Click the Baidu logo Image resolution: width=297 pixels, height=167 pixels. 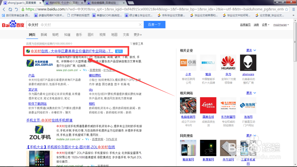click(13, 24)
